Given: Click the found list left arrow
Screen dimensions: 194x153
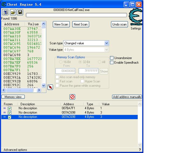Looking at the screenshot, I should [x=4, y=90].
